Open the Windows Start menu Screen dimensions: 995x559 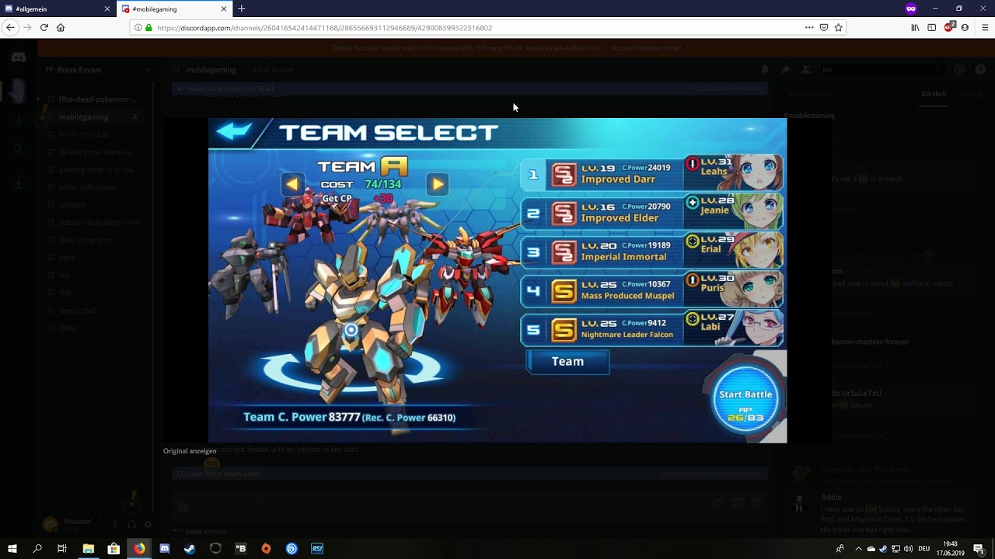12,549
